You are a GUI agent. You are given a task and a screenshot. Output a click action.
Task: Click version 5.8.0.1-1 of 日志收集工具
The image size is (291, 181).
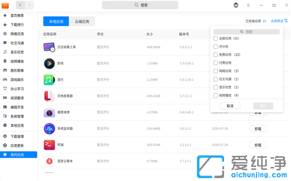point(186,47)
